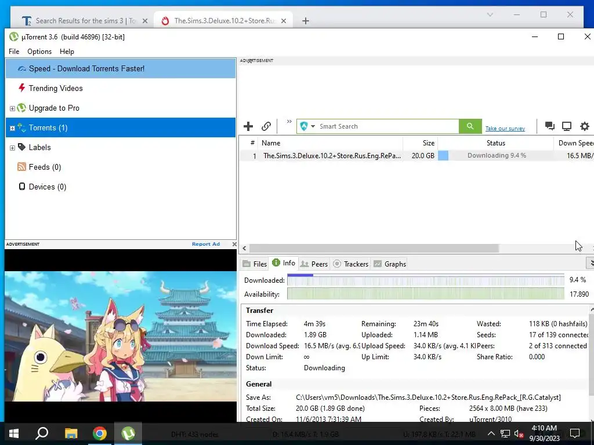The height and width of the screenshot is (445, 594).
Task: Sort torrents by Name column header
Action: (x=330, y=143)
